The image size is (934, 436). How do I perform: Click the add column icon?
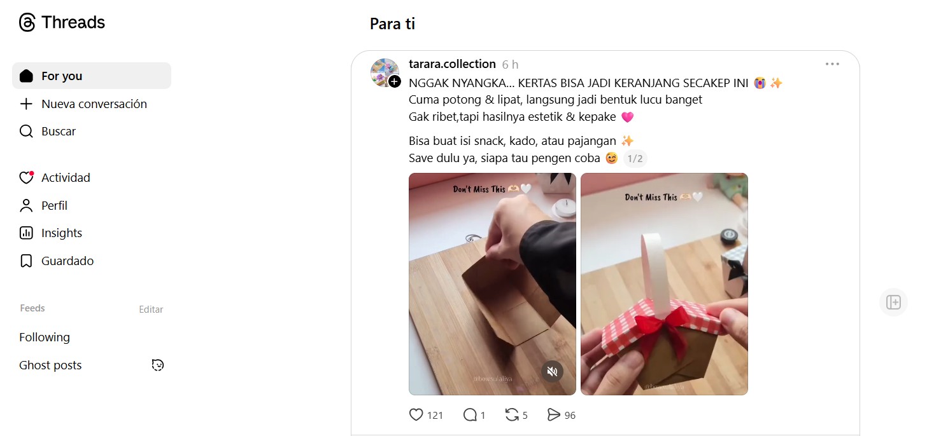coord(893,303)
